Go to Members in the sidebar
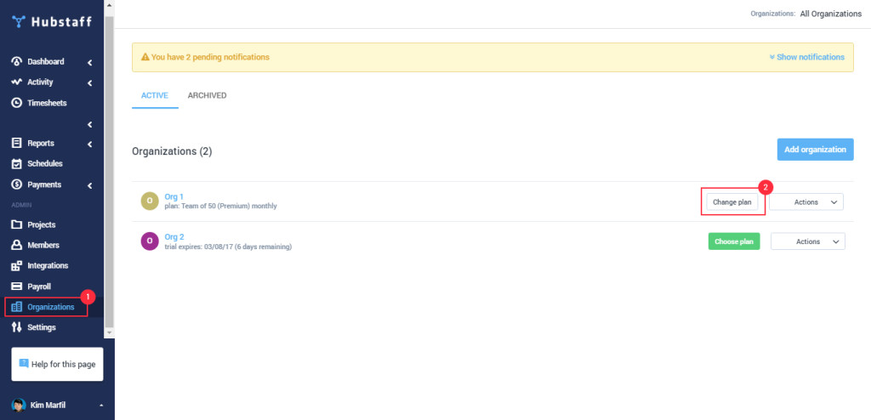Screen dimensions: 871x420 (x=43, y=245)
